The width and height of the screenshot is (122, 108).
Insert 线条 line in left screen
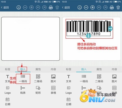23,90
